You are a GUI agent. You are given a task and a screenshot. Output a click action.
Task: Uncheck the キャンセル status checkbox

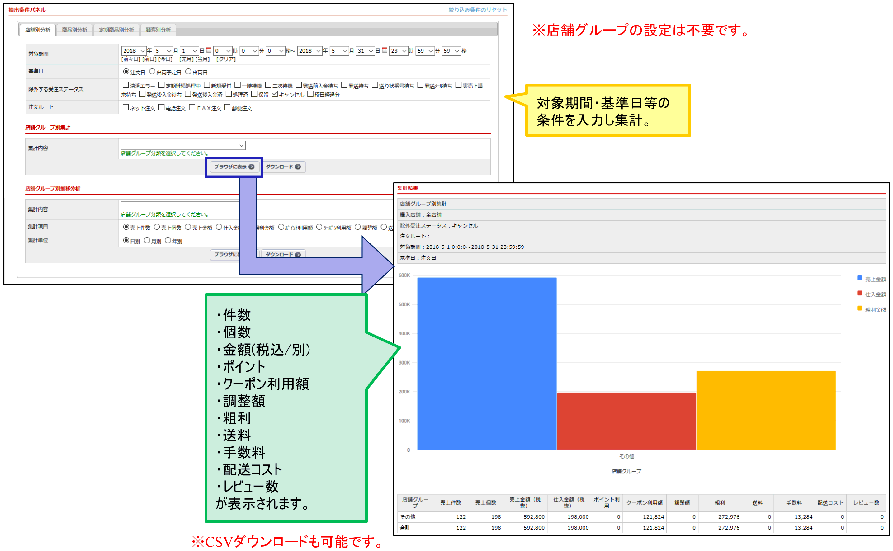click(275, 94)
